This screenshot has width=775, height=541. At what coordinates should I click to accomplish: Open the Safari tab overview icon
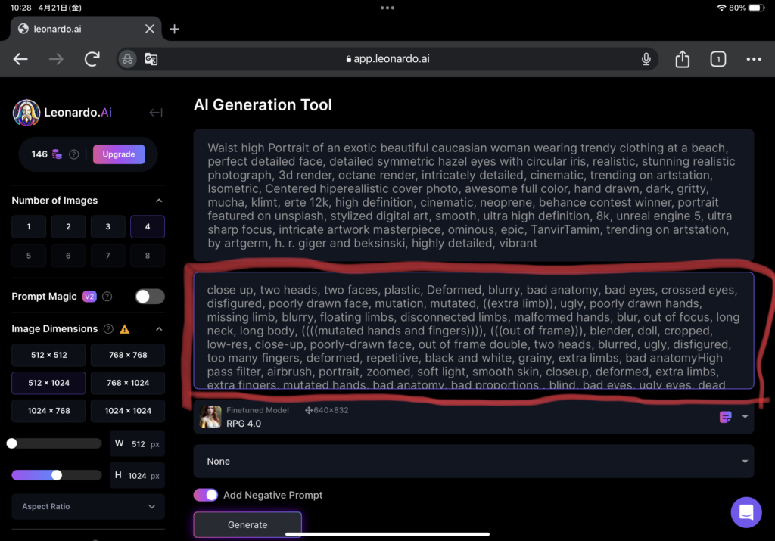(717, 59)
